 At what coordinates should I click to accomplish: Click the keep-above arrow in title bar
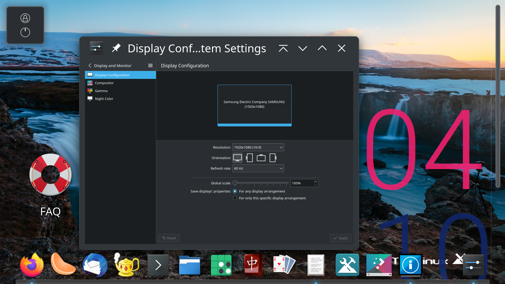[x=283, y=48]
